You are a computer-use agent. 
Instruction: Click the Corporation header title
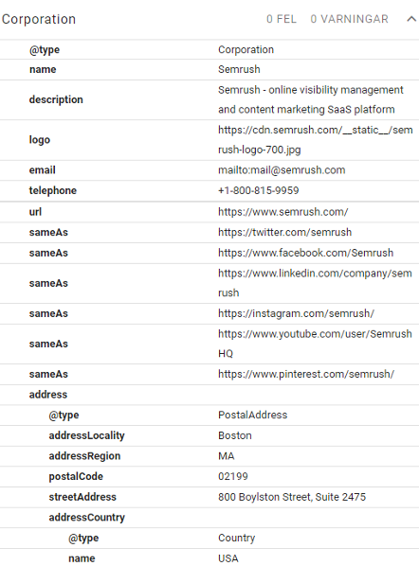tap(39, 19)
